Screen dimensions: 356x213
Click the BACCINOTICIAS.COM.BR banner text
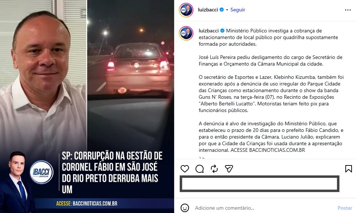[x=95, y=203]
